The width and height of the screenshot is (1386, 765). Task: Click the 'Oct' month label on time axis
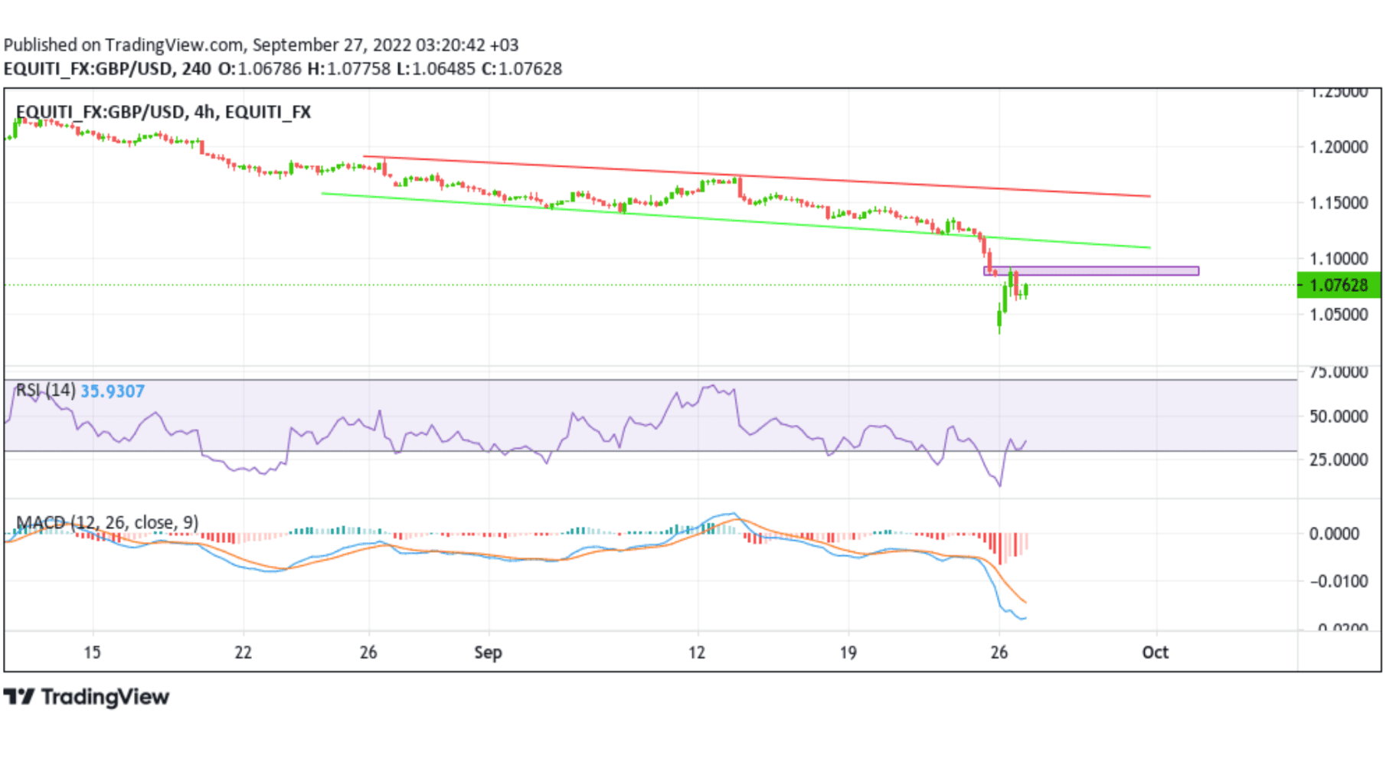point(1155,652)
